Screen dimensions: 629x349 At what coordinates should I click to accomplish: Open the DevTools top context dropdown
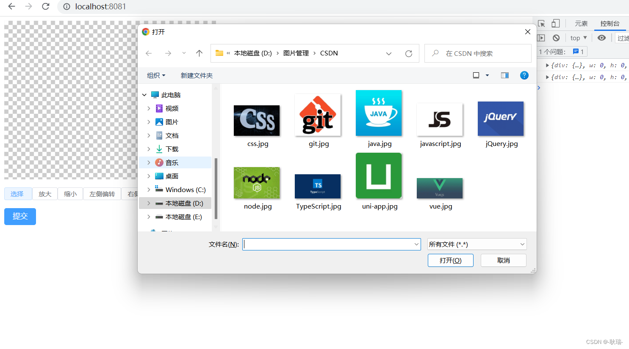tap(579, 38)
